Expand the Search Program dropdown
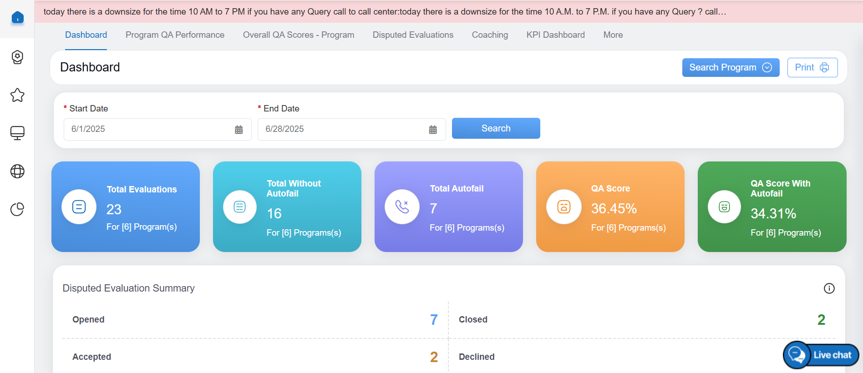Image resolution: width=863 pixels, height=373 pixels. [x=730, y=67]
